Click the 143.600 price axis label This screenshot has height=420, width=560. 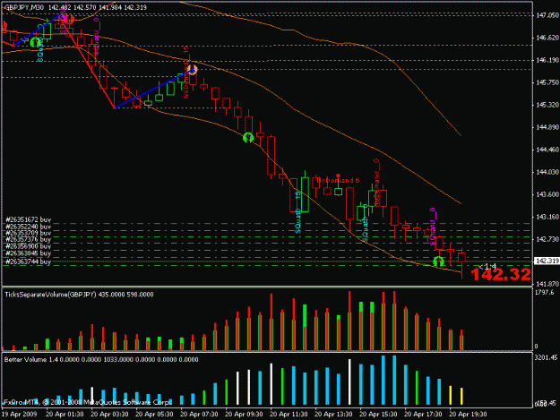[x=547, y=194]
